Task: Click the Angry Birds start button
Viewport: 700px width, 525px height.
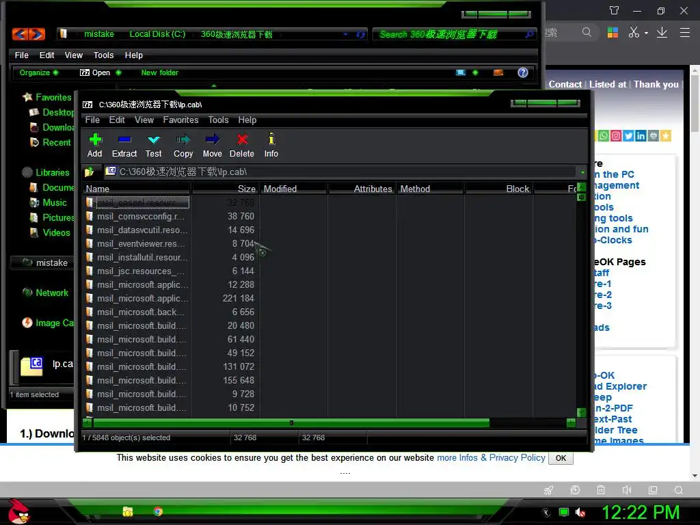Action: click(18, 511)
